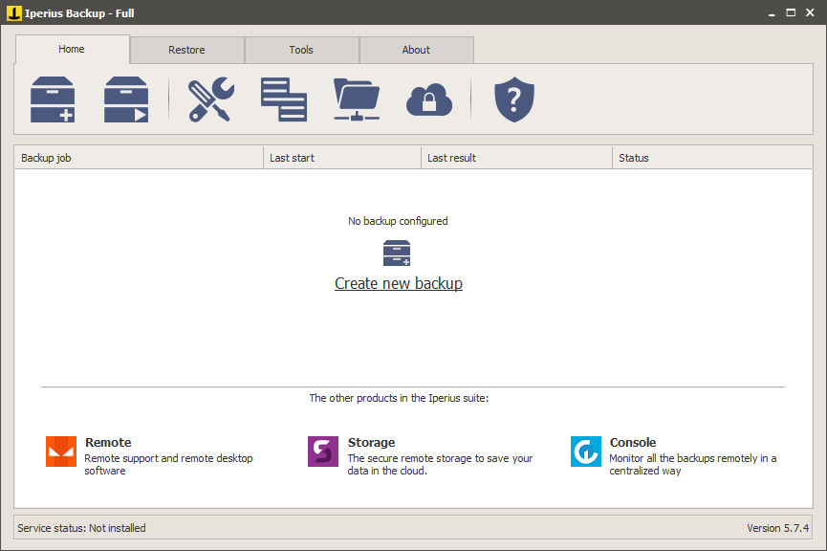Maximize the Iperius Backup window

[x=791, y=12]
